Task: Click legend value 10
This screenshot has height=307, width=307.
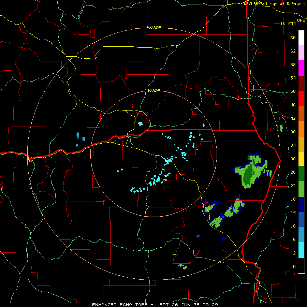Action: pyautogui.click(x=293, y=226)
